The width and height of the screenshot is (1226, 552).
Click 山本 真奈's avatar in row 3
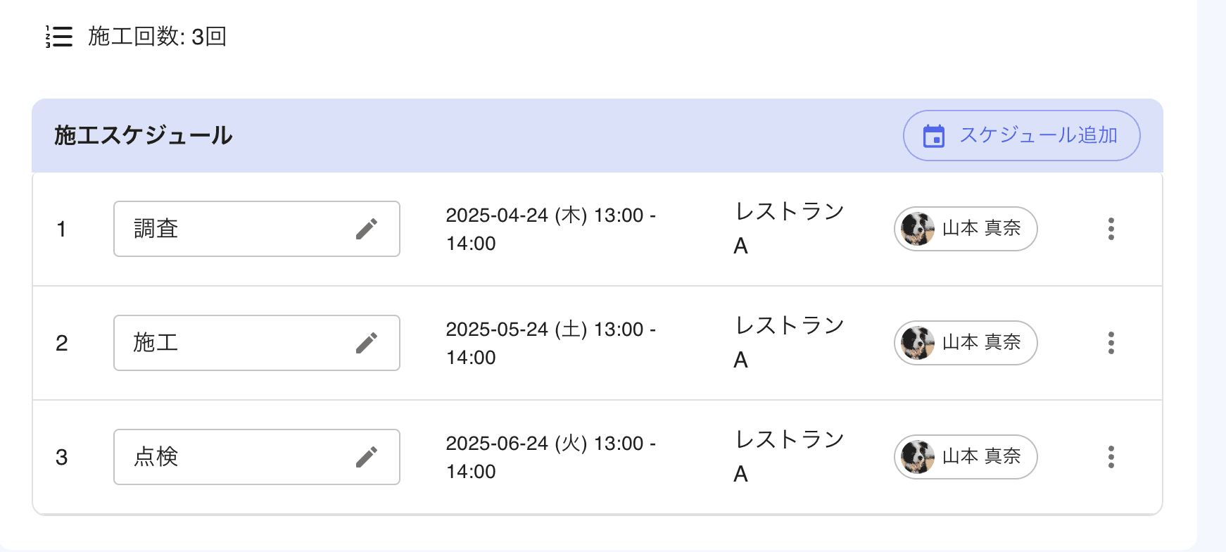917,457
